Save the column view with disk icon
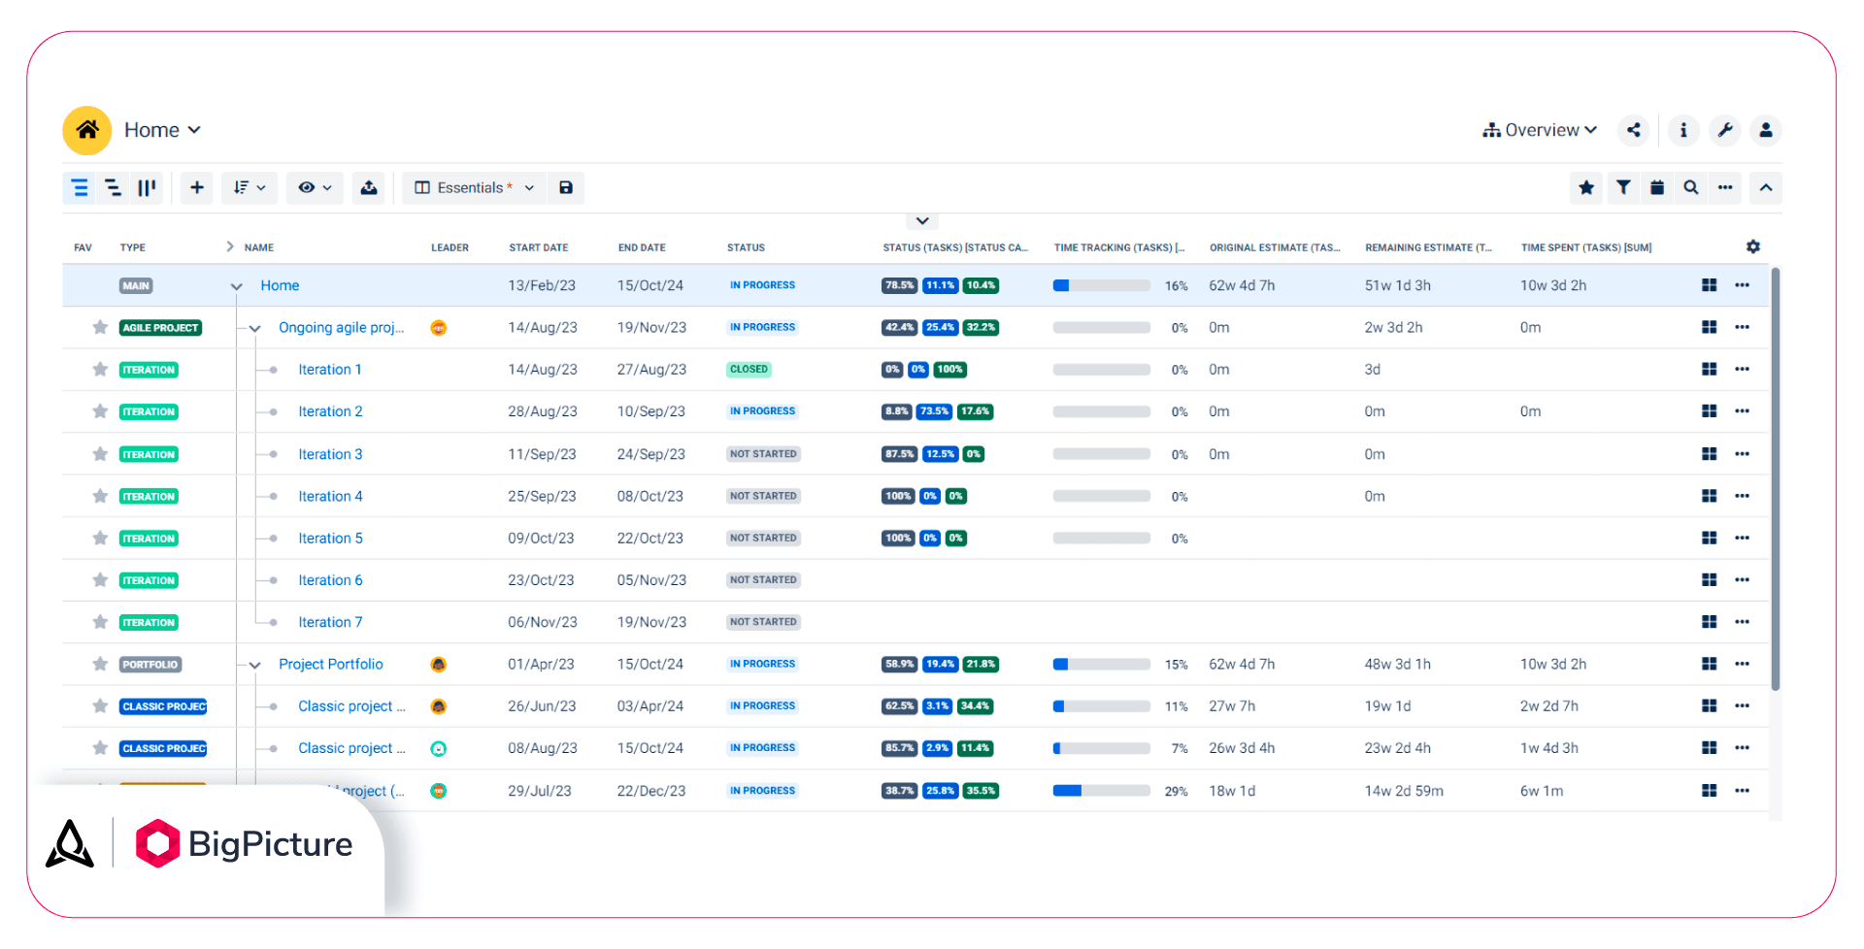Image resolution: width=1864 pixels, height=949 pixels. [566, 187]
